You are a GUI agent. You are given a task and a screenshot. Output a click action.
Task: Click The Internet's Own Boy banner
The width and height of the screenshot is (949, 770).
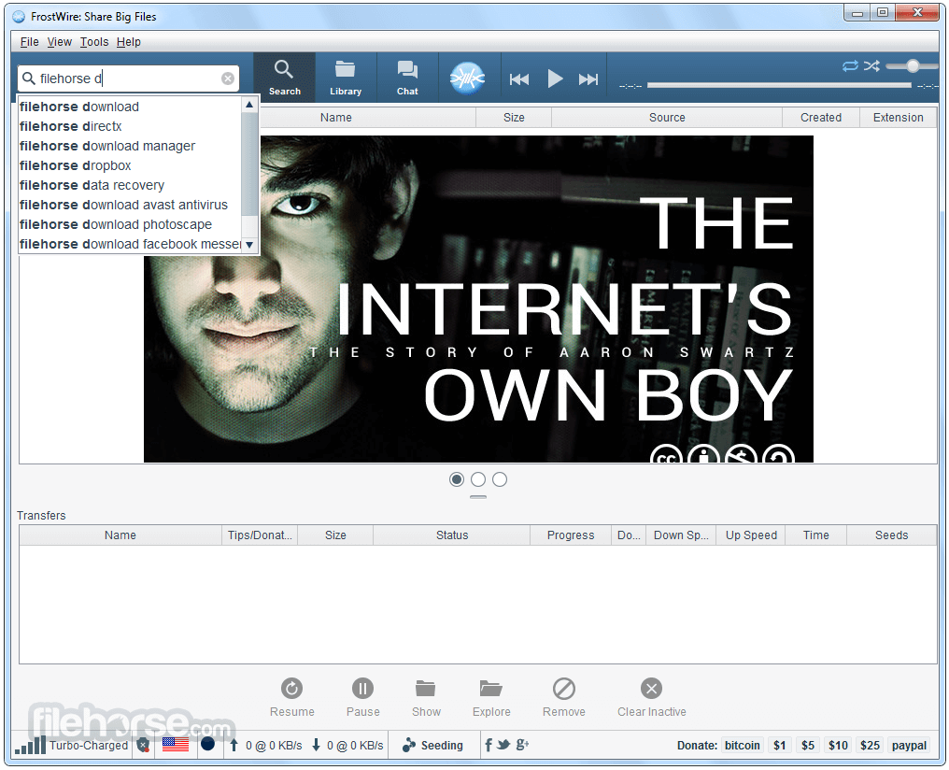tap(478, 299)
